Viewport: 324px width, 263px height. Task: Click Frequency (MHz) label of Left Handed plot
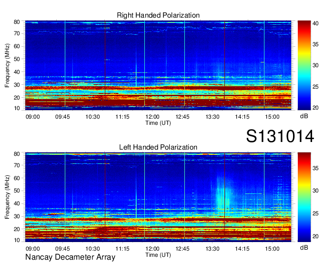[7, 197]
